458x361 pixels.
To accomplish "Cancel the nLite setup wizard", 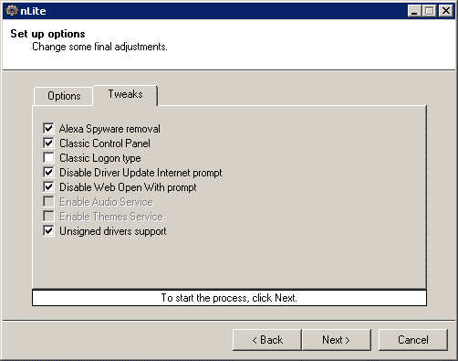I will click(x=413, y=340).
